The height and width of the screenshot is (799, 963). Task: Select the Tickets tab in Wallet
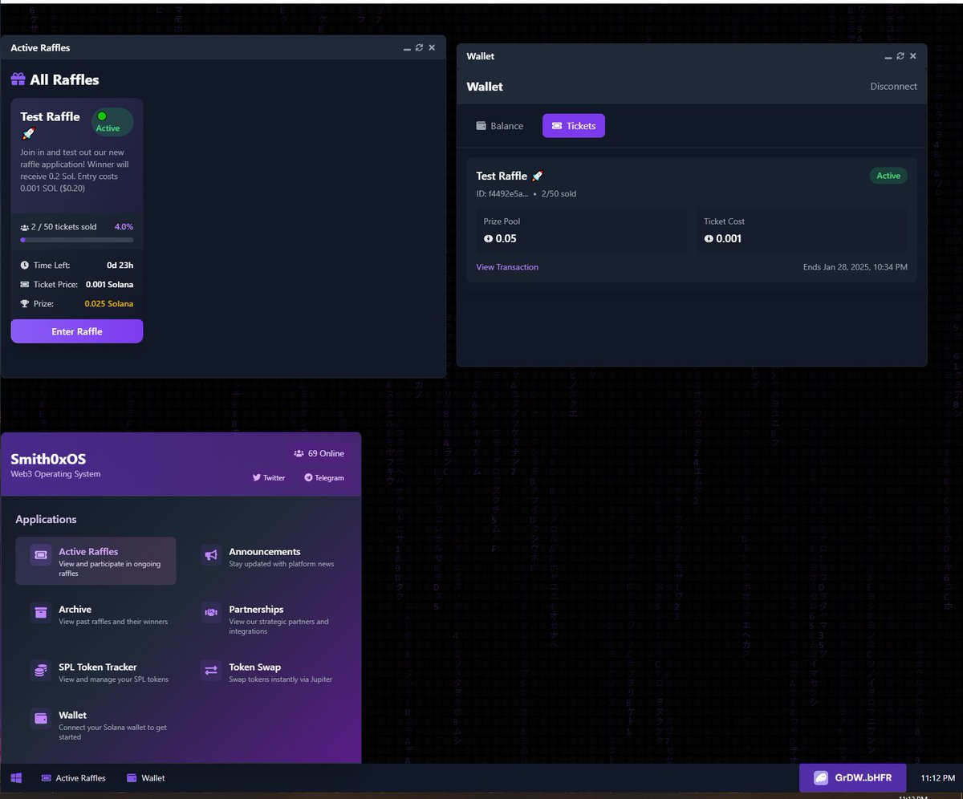coord(574,126)
